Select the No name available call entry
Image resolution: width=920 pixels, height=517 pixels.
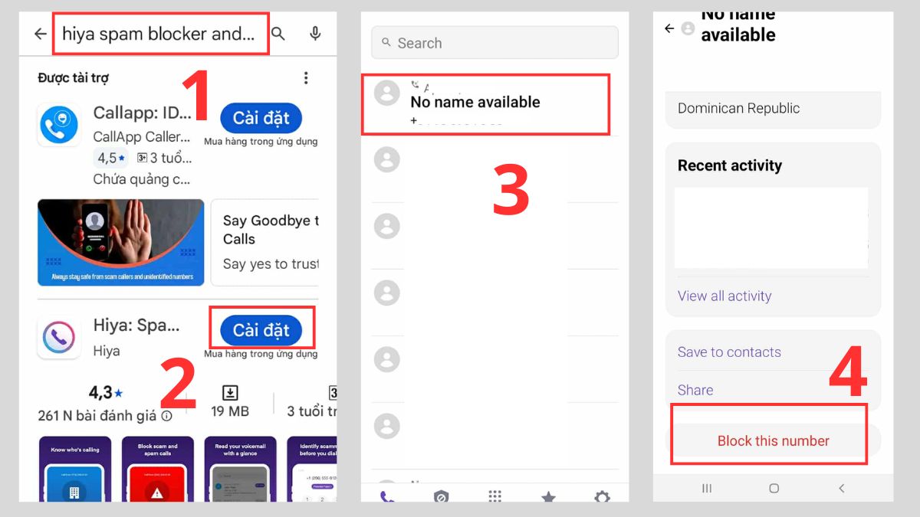[485, 104]
